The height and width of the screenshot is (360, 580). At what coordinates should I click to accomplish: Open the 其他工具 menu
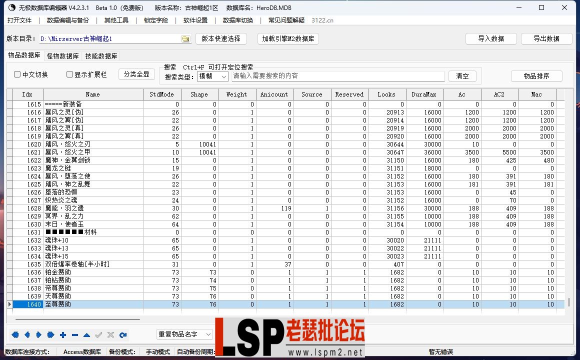click(x=115, y=20)
